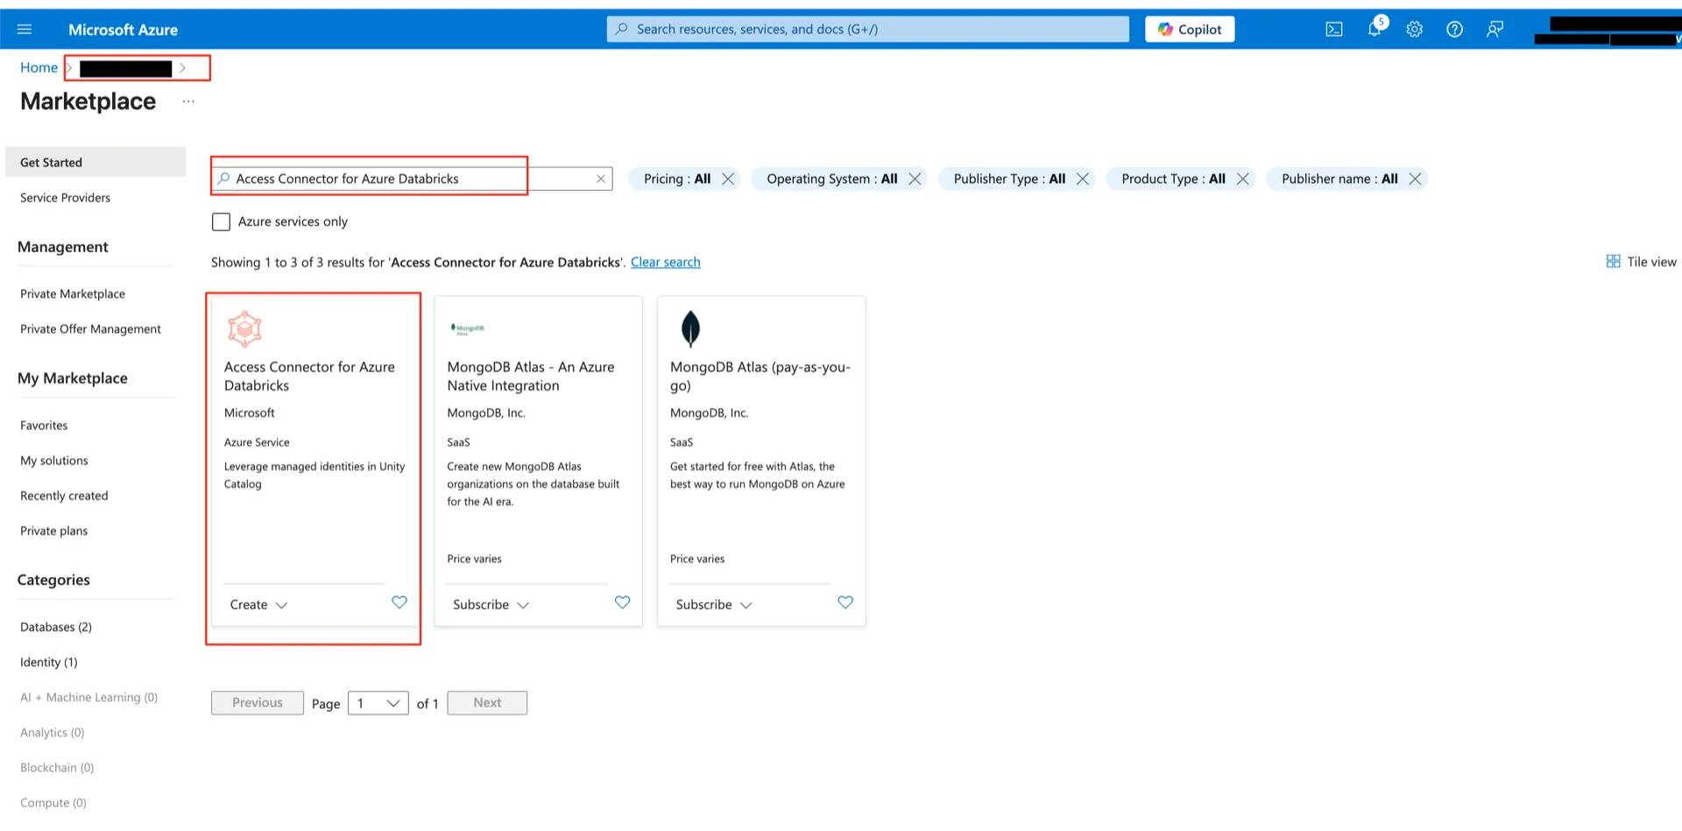This screenshot has height=831, width=1682.
Task: Open the Access Connector for Azure Databricks title
Action: pyautogui.click(x=309, y=377)
